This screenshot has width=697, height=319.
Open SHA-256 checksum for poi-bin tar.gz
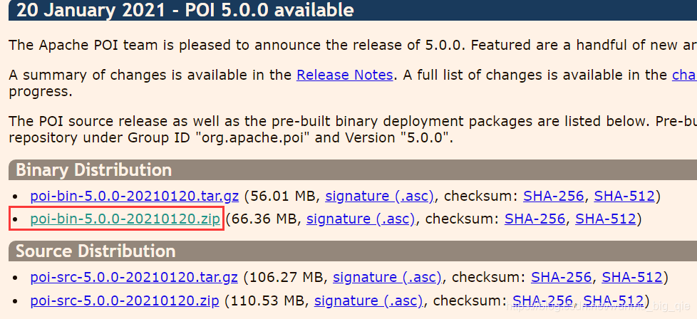point(554,196)
